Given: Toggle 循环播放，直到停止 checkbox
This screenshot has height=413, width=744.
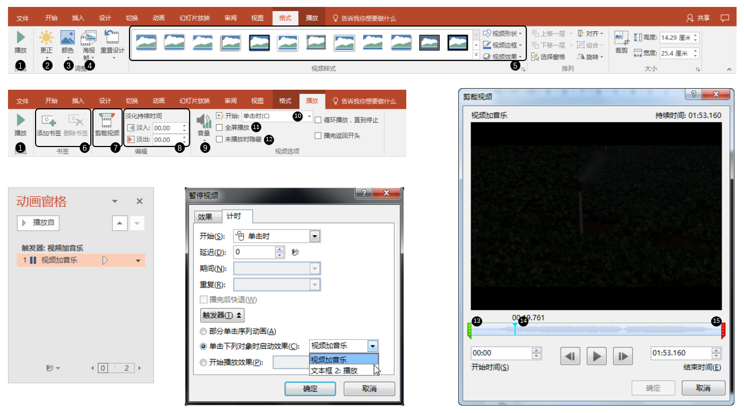Looking at the screenshot, I should 318,120.
